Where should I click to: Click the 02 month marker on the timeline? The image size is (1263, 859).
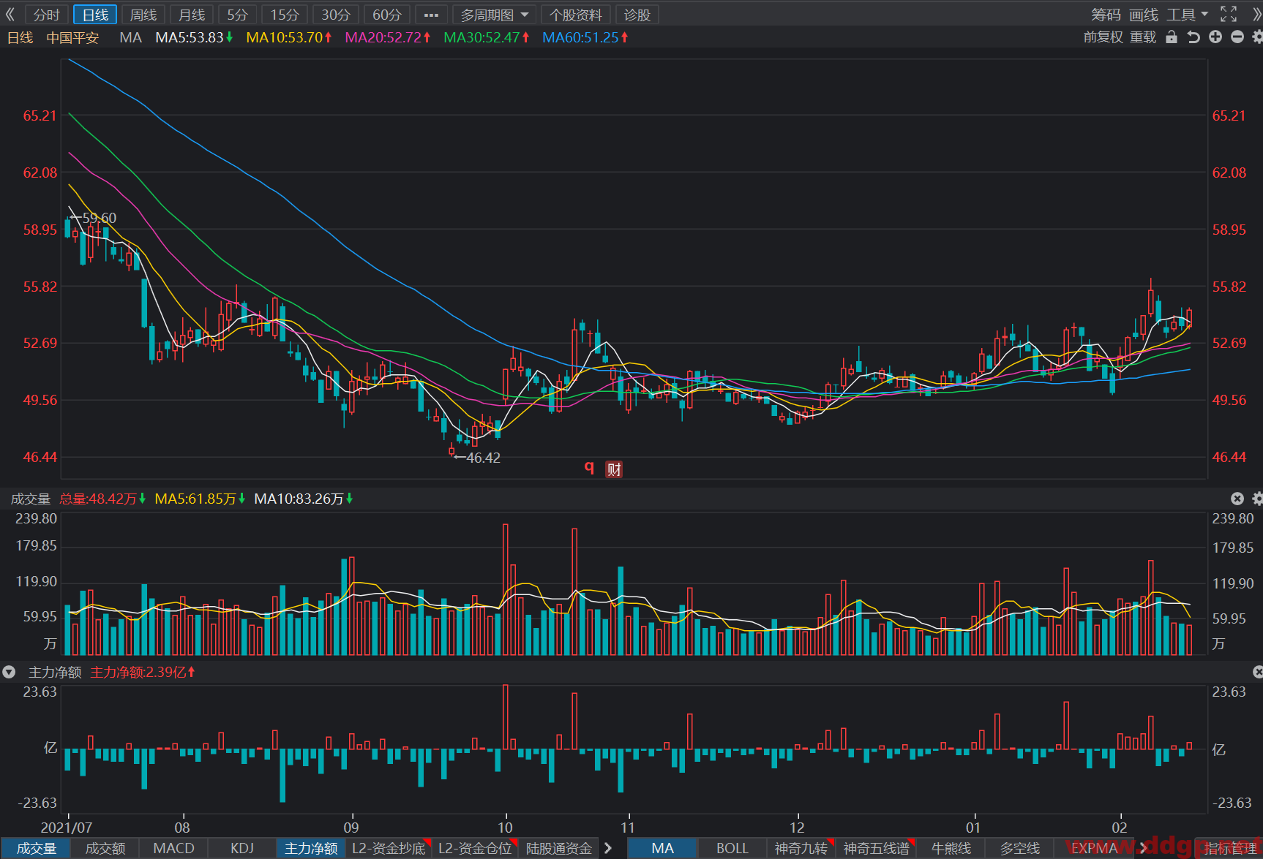click(x=1120, y=828)
